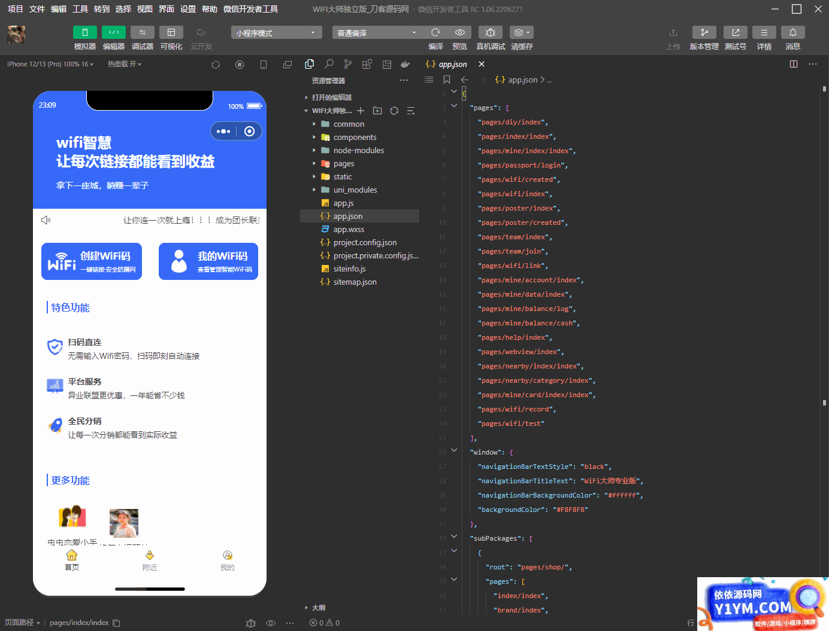
Task: Open the 设置 menu
Action: (188, 9)
